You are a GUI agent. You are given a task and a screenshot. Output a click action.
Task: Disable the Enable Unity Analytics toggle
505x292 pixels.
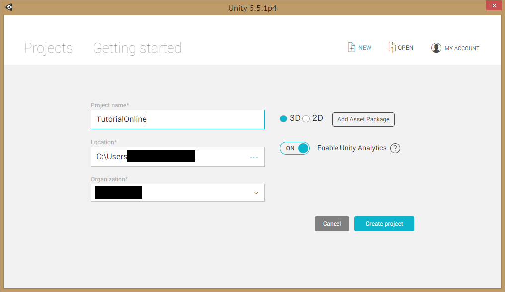tap(295, 148)
